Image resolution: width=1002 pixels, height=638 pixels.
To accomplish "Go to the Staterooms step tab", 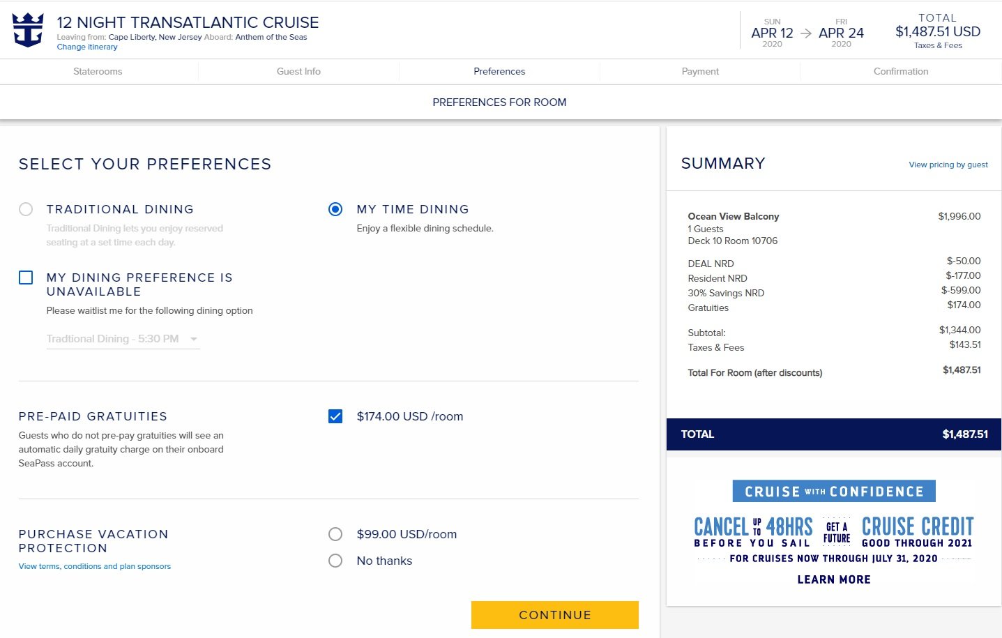I will [98, 71].
